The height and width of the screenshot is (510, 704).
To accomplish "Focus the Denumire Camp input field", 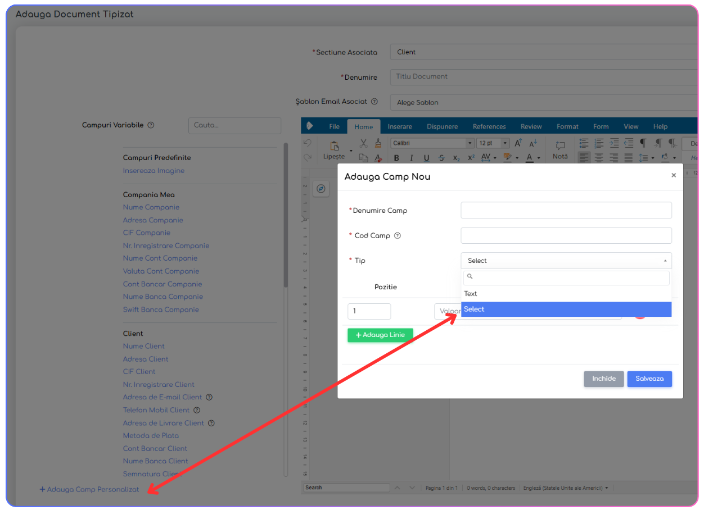I will pyautogui.click(x=566, y=211).
